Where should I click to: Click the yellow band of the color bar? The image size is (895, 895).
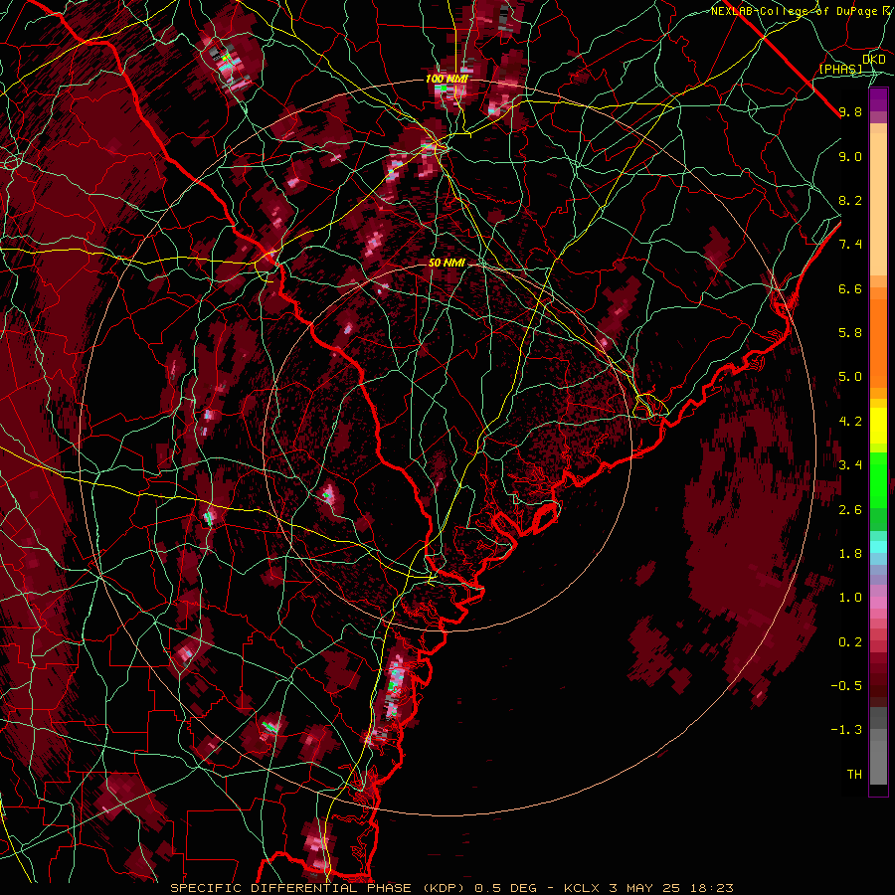coord(878,426)
